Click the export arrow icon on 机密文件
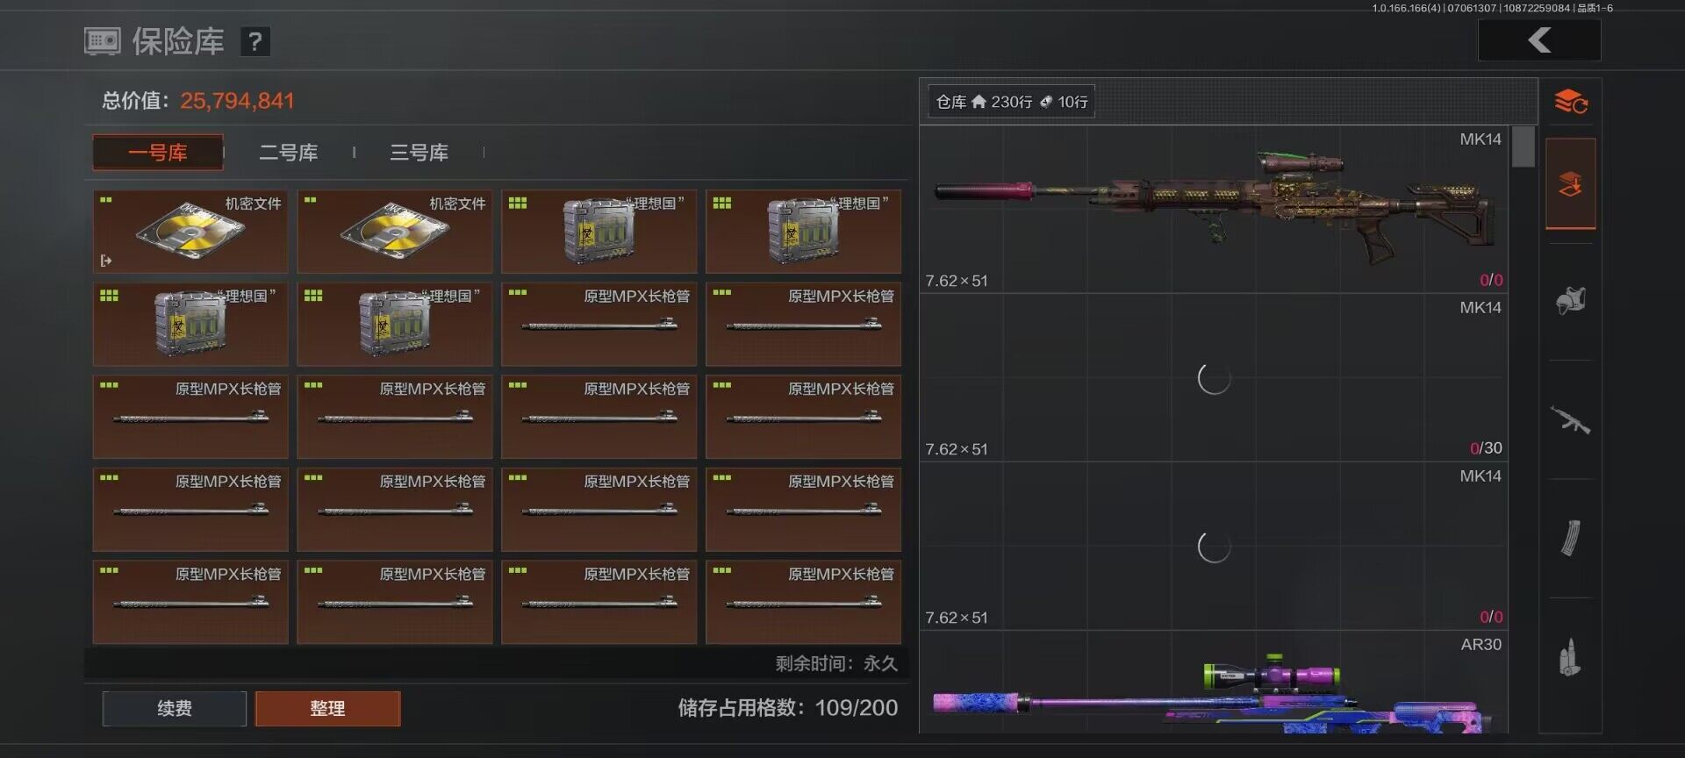Viewport: 1685px width, 758px height. coord(106,261)
